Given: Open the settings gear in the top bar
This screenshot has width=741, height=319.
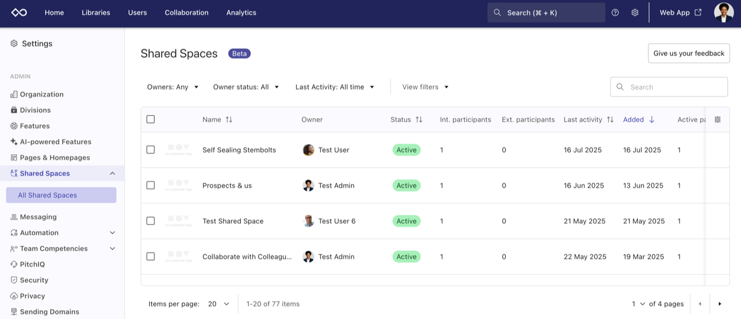Looking at the screenshot, I should pos(634,12).
